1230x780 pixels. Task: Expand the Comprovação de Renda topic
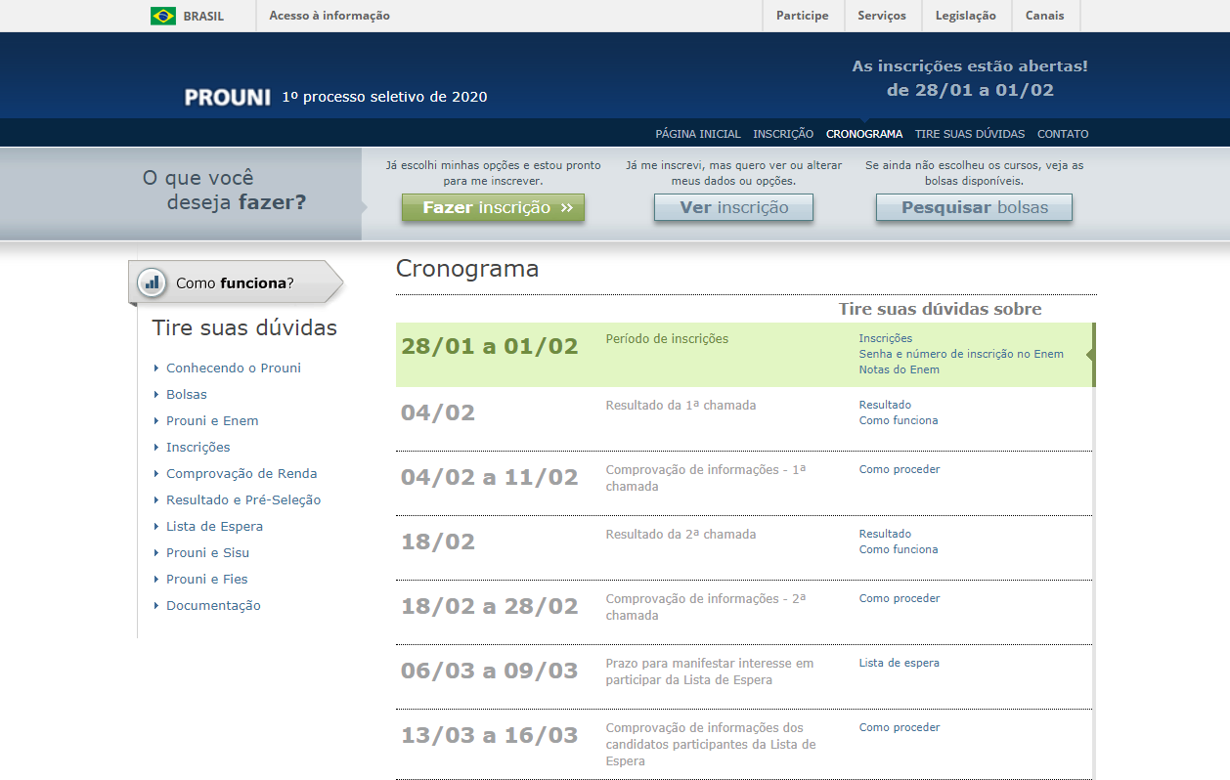point(242,474)
